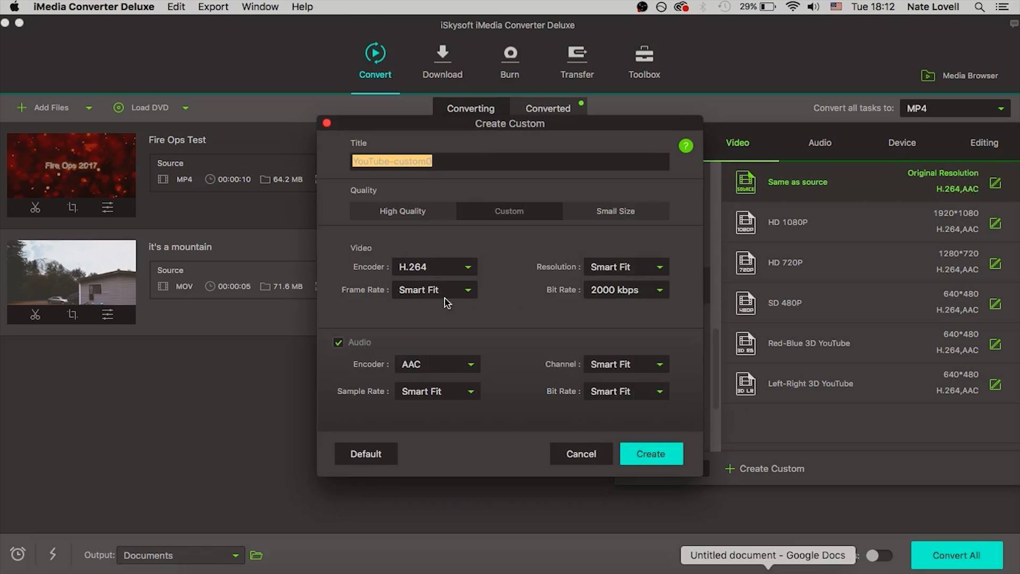Image resolution: width=1020 pixels, height=574 pixels.
Task: Click the Create Custom link
Action: [765, 469]
